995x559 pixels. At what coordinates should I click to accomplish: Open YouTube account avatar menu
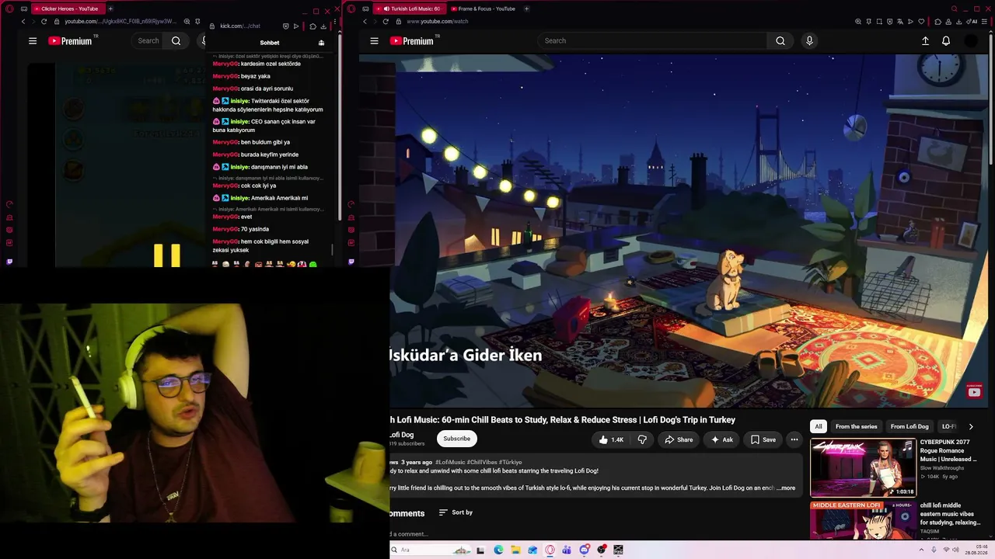click(x=971, y=40)
